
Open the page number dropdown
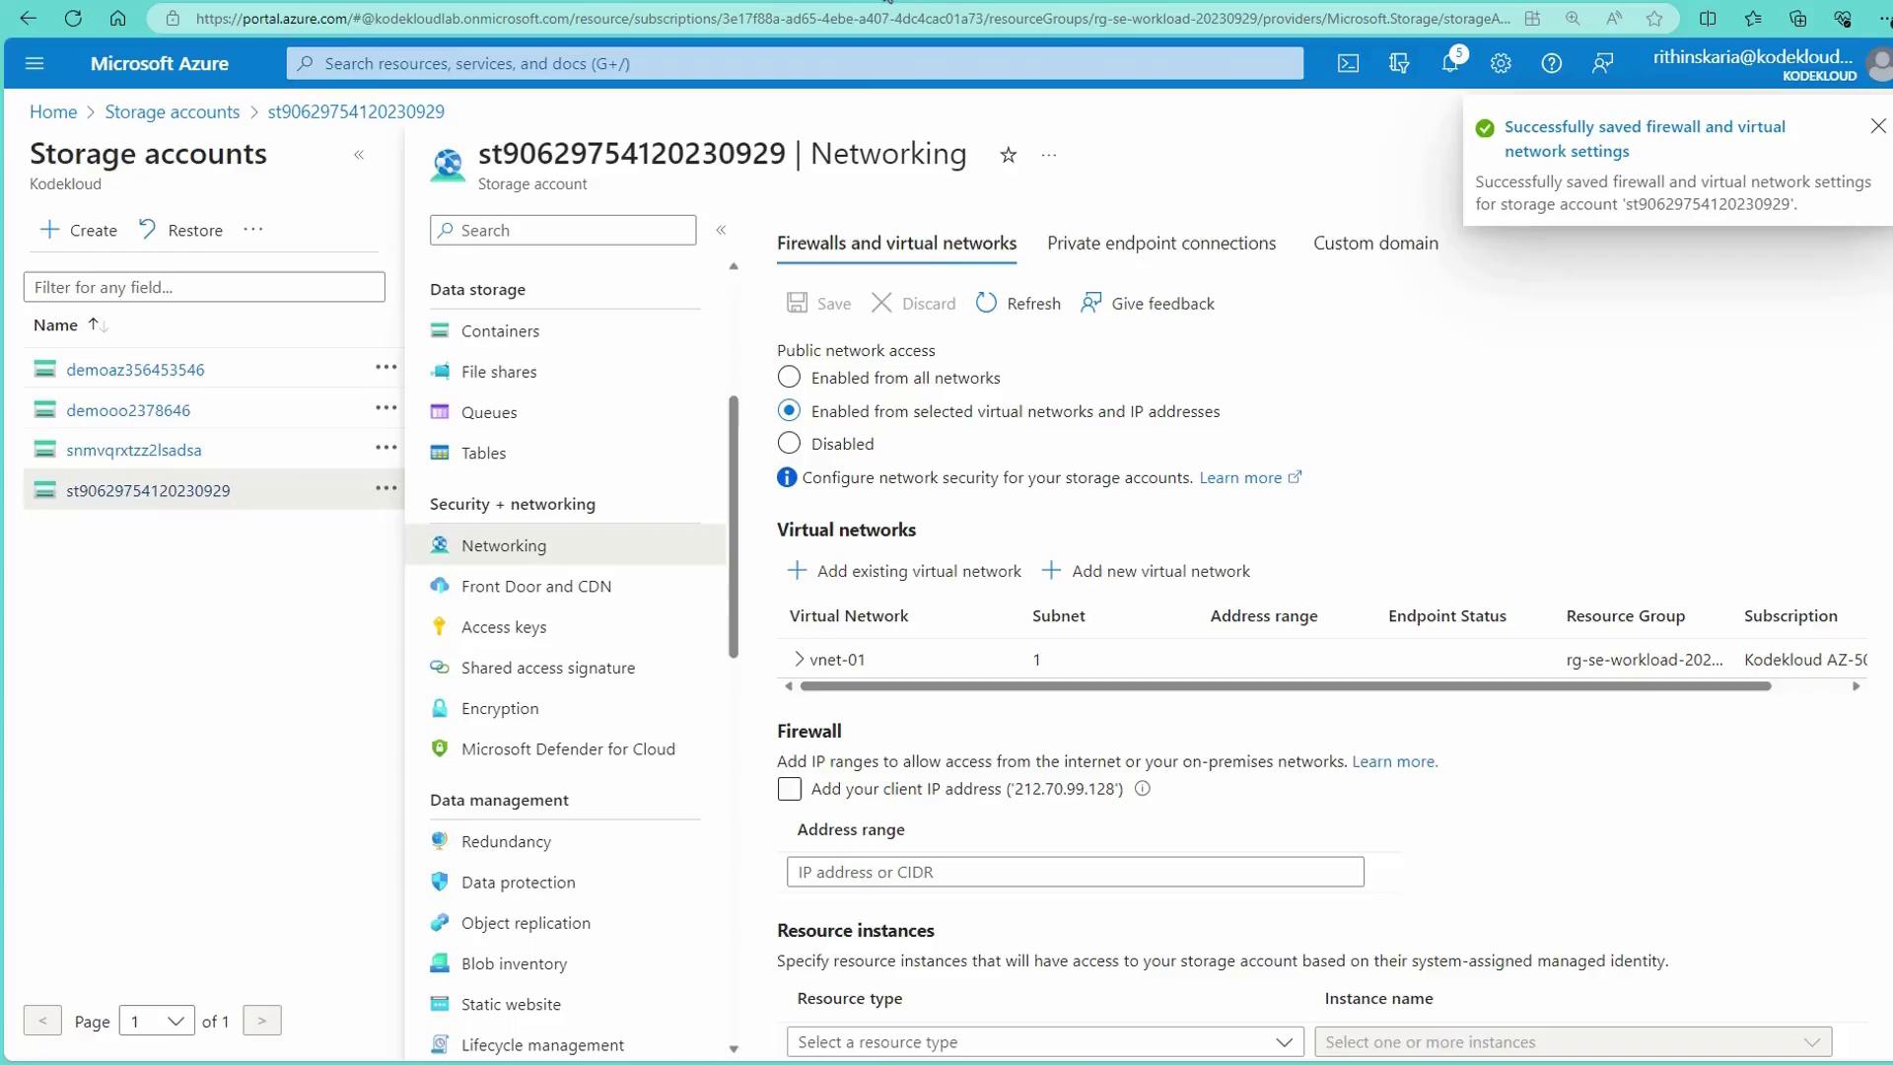click(157, 1021)
